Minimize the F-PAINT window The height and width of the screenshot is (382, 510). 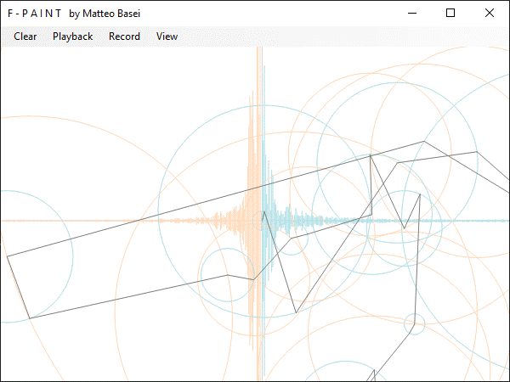(x=412, y=13)
